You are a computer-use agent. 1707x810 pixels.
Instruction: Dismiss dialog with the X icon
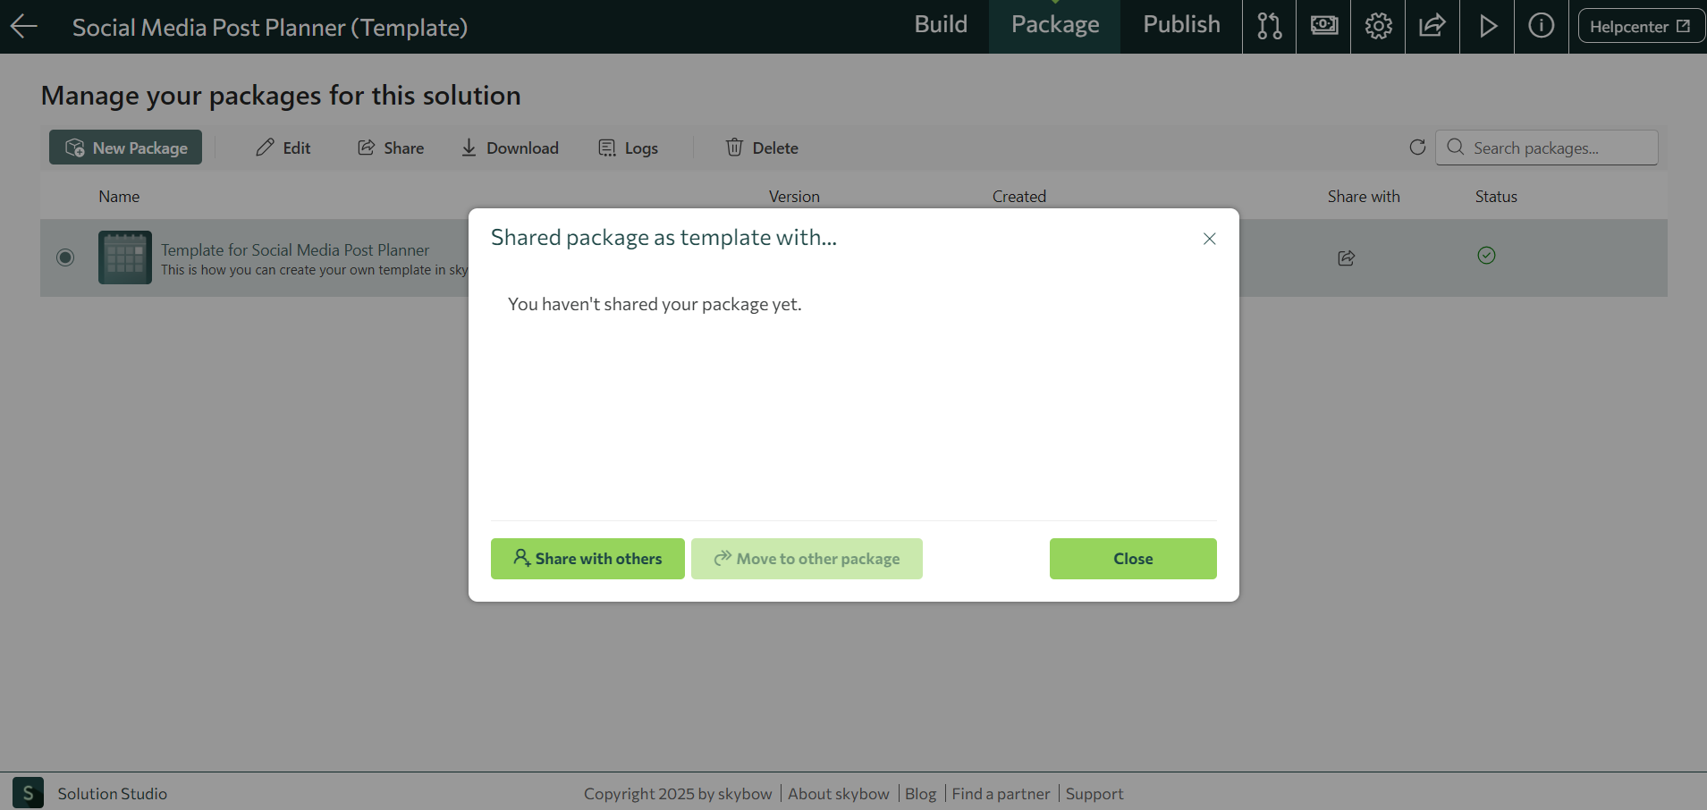pyautogui.click(x=1209, y=239)
